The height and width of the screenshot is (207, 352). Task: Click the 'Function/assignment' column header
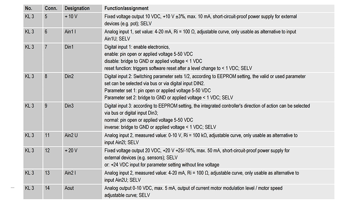pyautogui.click(x=126, y=8)
